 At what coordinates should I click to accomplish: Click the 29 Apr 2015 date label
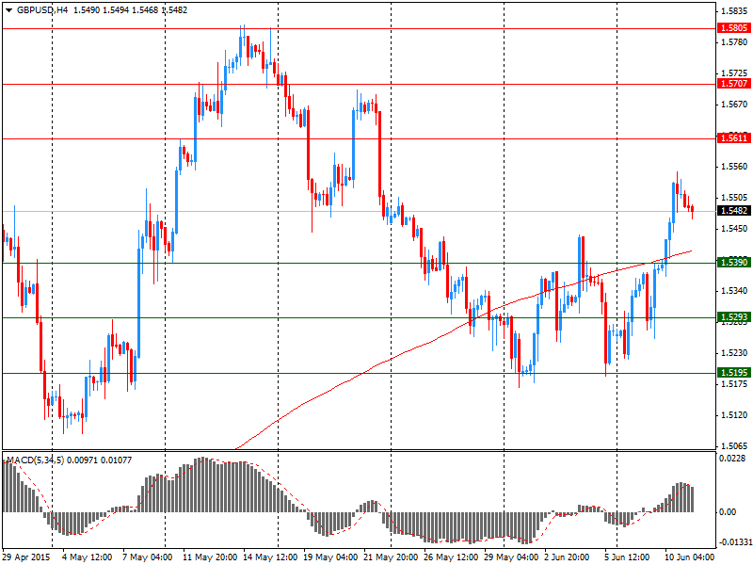pyautogui.click(x=28, y=557)
